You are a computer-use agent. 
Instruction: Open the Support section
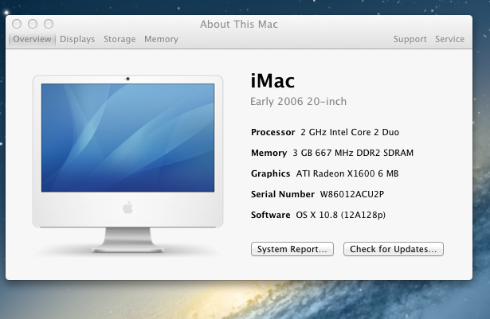tap(410, 39)
